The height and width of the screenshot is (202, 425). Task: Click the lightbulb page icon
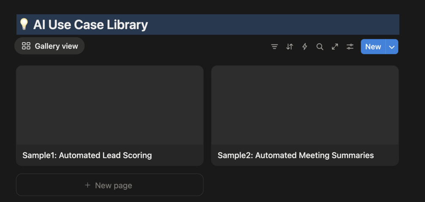click(24, 25)
